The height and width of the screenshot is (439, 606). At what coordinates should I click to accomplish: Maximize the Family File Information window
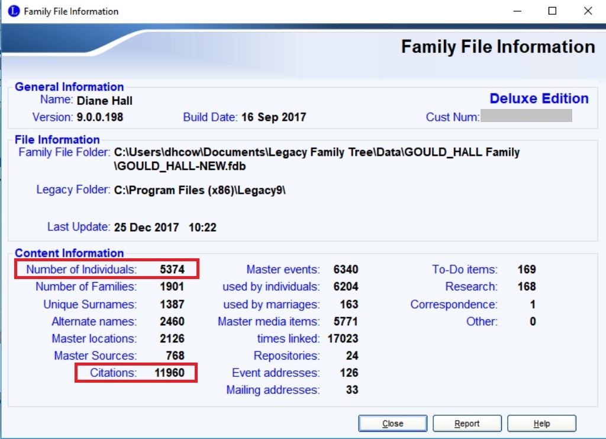pyautogui.click(x=553, y=11)
